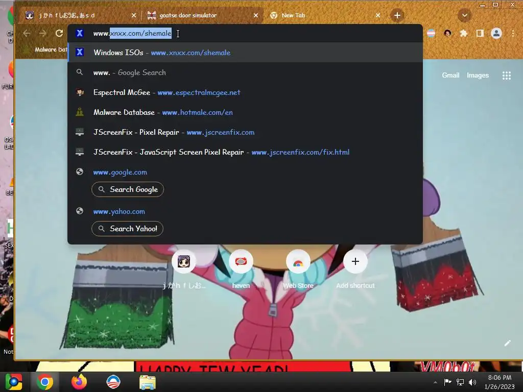Viewport: 523px width, 392px height.
Task: Click inside the address bar field
Action: 245,33
